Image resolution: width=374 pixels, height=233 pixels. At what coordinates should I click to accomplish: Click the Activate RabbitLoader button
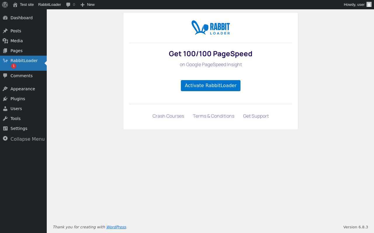(x=211, y=86)
